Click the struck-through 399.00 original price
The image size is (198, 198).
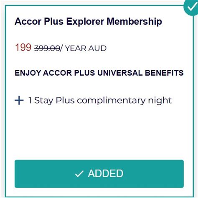click(x=47, y=48)
